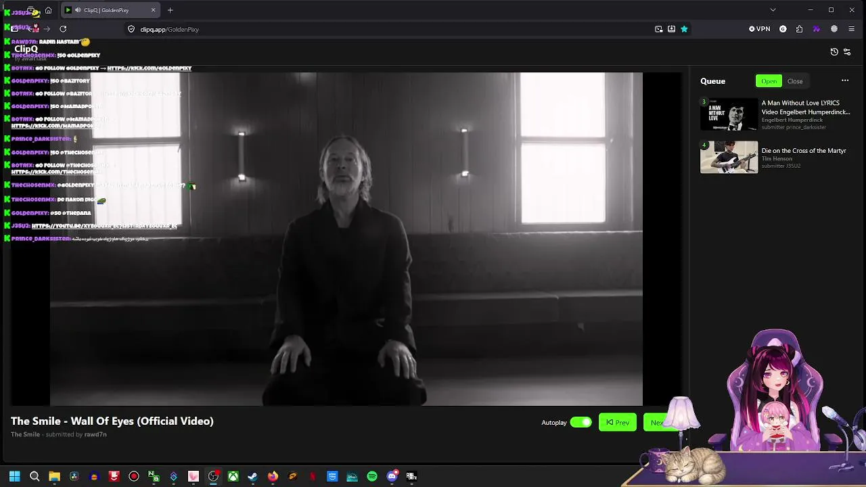Click the title 'Die on the Cross of the Martyr'

804,151
